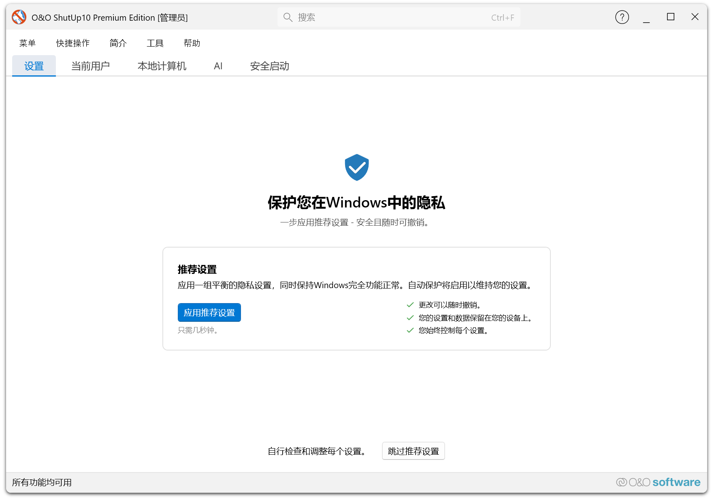Click the 跳过推荐设置 button
The height and width of the screenshot is (498, 712).
point(414,451)
